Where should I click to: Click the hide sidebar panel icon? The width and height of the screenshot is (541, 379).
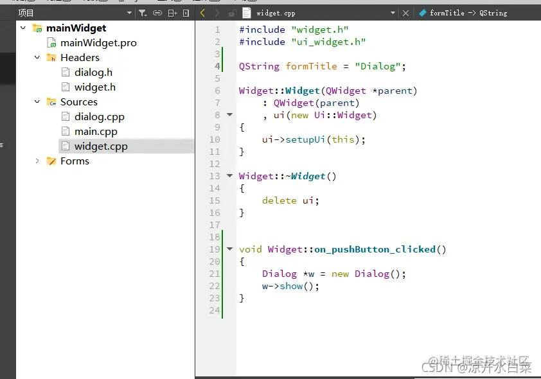[x=186, y=13]
